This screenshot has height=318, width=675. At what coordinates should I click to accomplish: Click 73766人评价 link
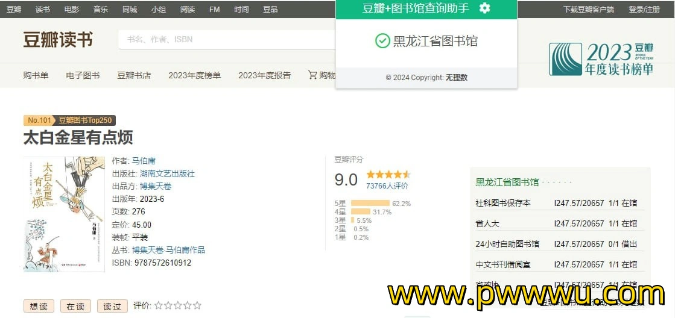coord(387,185)
